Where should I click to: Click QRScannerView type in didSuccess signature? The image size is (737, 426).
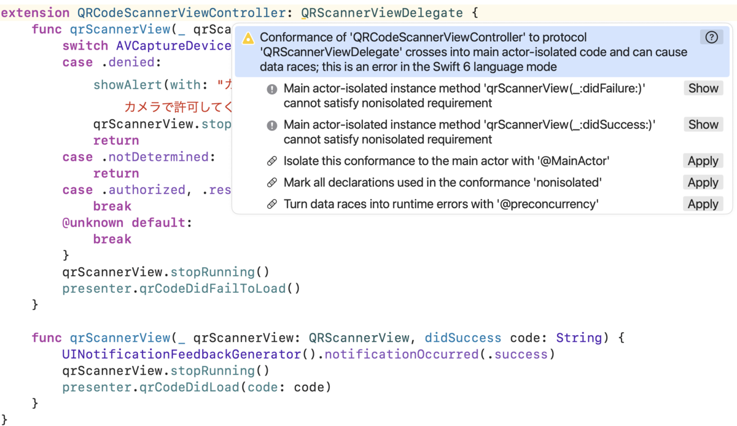click(x=359, y=338)
